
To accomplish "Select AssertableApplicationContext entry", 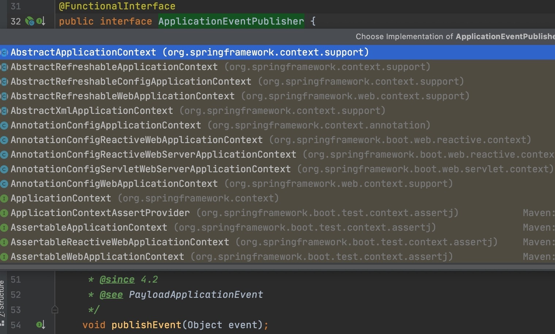I will (x=277, y=227).
